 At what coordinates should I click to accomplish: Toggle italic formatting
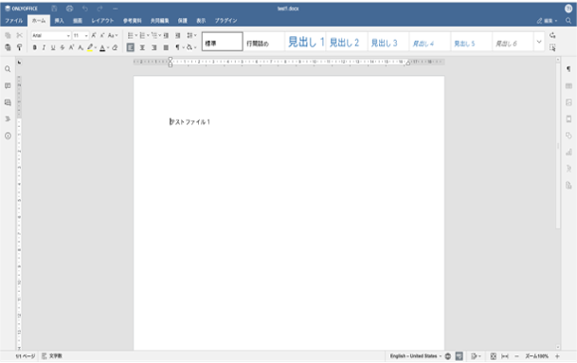(44, 47)
